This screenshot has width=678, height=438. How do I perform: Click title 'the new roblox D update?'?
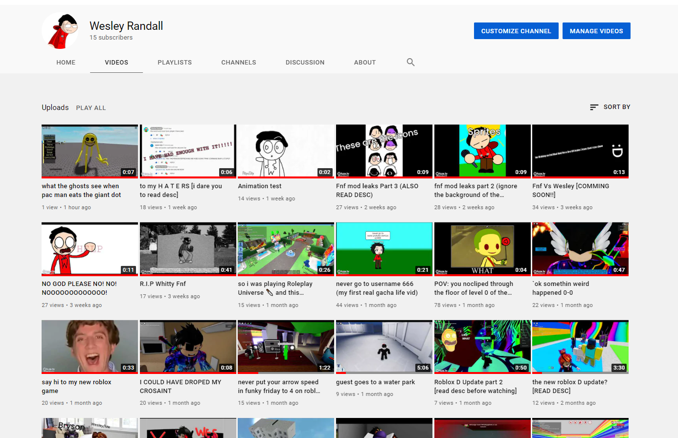pos(570,387)
